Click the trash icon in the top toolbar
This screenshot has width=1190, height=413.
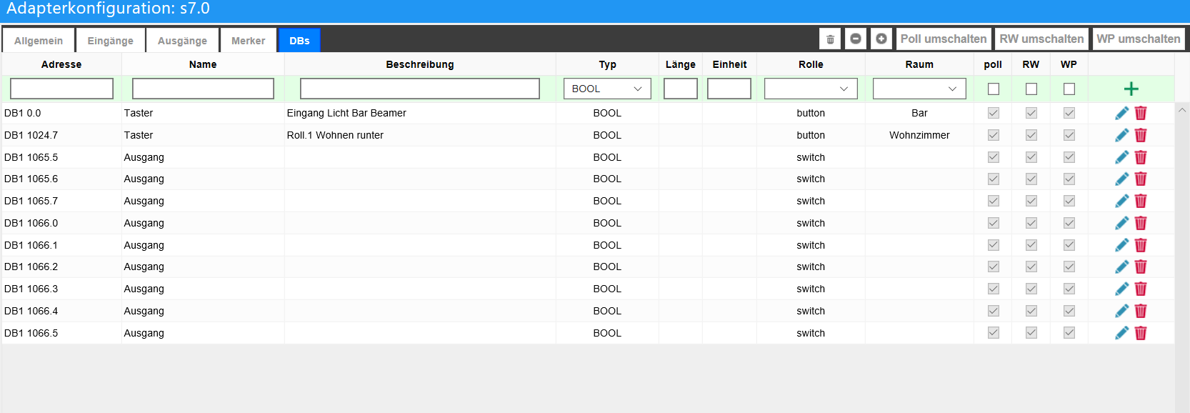830,39
